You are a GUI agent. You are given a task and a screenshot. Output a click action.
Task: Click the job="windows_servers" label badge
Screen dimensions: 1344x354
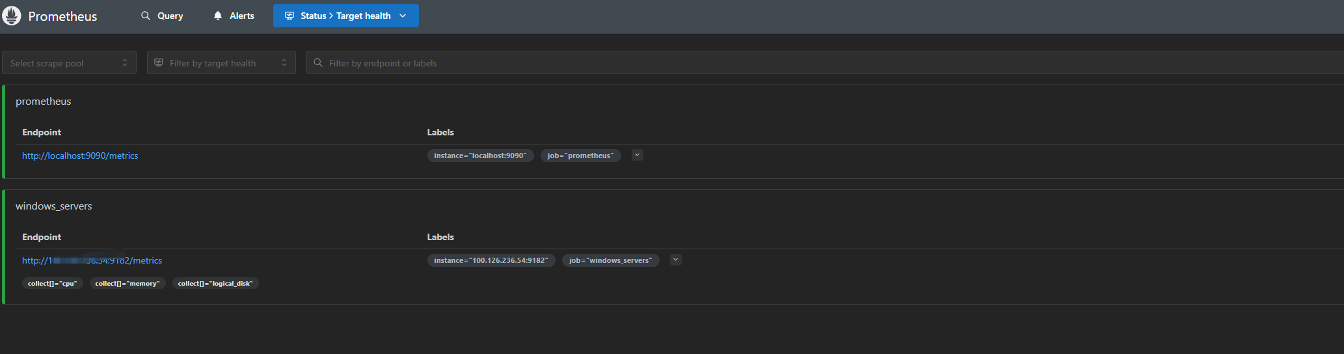(x=610, y=260)
